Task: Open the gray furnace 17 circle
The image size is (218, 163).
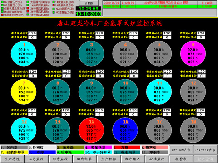Action: 159,130
